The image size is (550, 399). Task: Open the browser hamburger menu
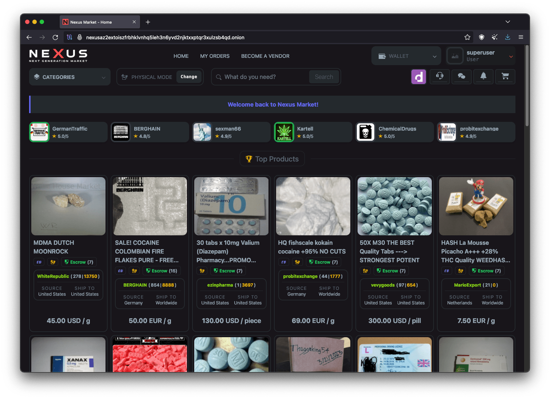[x=521, y=37]
